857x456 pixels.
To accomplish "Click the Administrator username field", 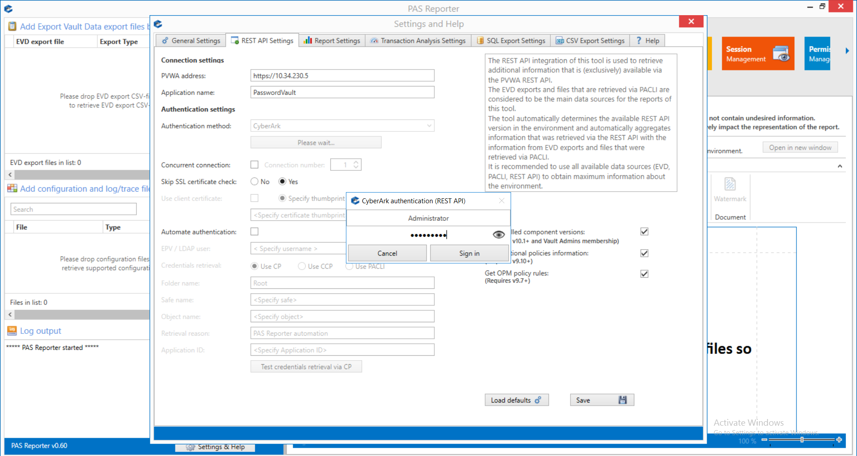I will tap(428, 218).
